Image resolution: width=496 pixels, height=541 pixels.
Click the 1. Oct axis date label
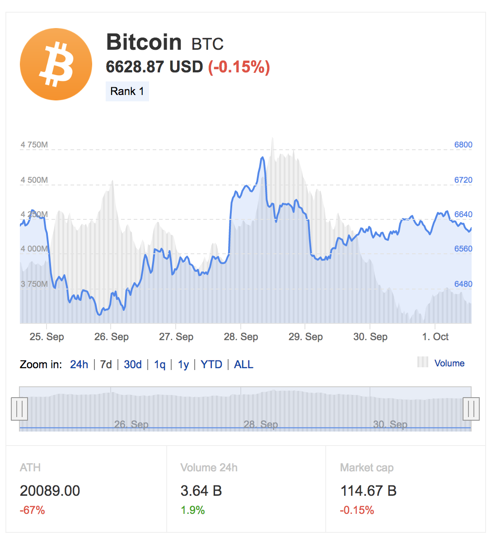435,337
